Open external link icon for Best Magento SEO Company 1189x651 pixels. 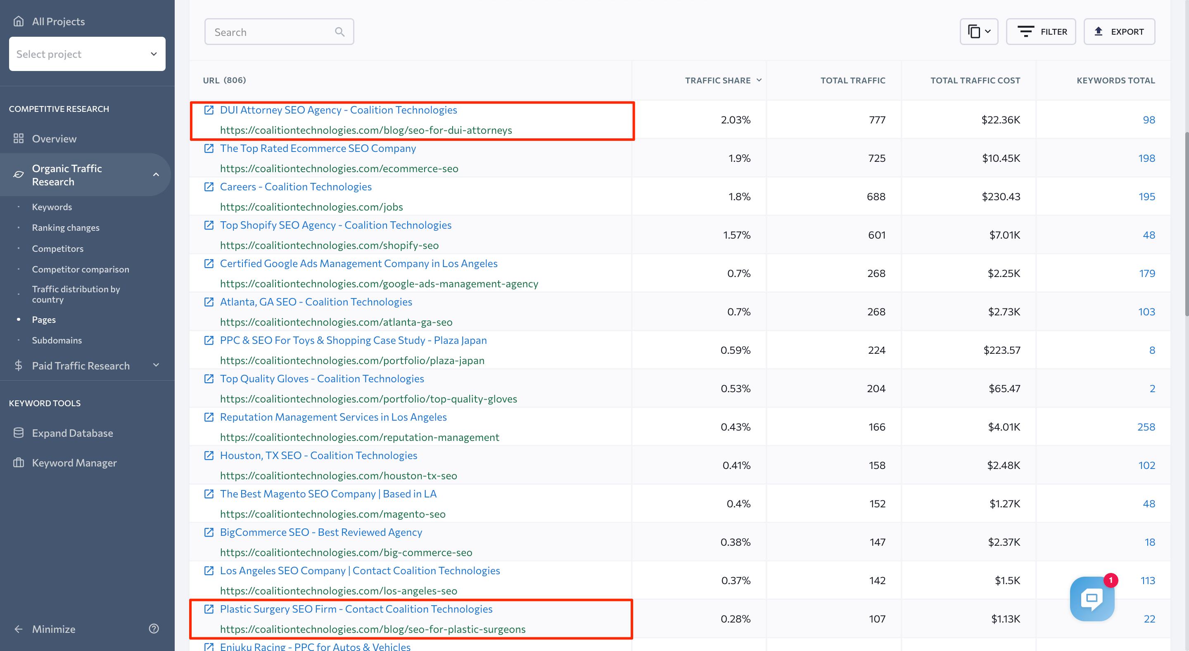(209, 494)
